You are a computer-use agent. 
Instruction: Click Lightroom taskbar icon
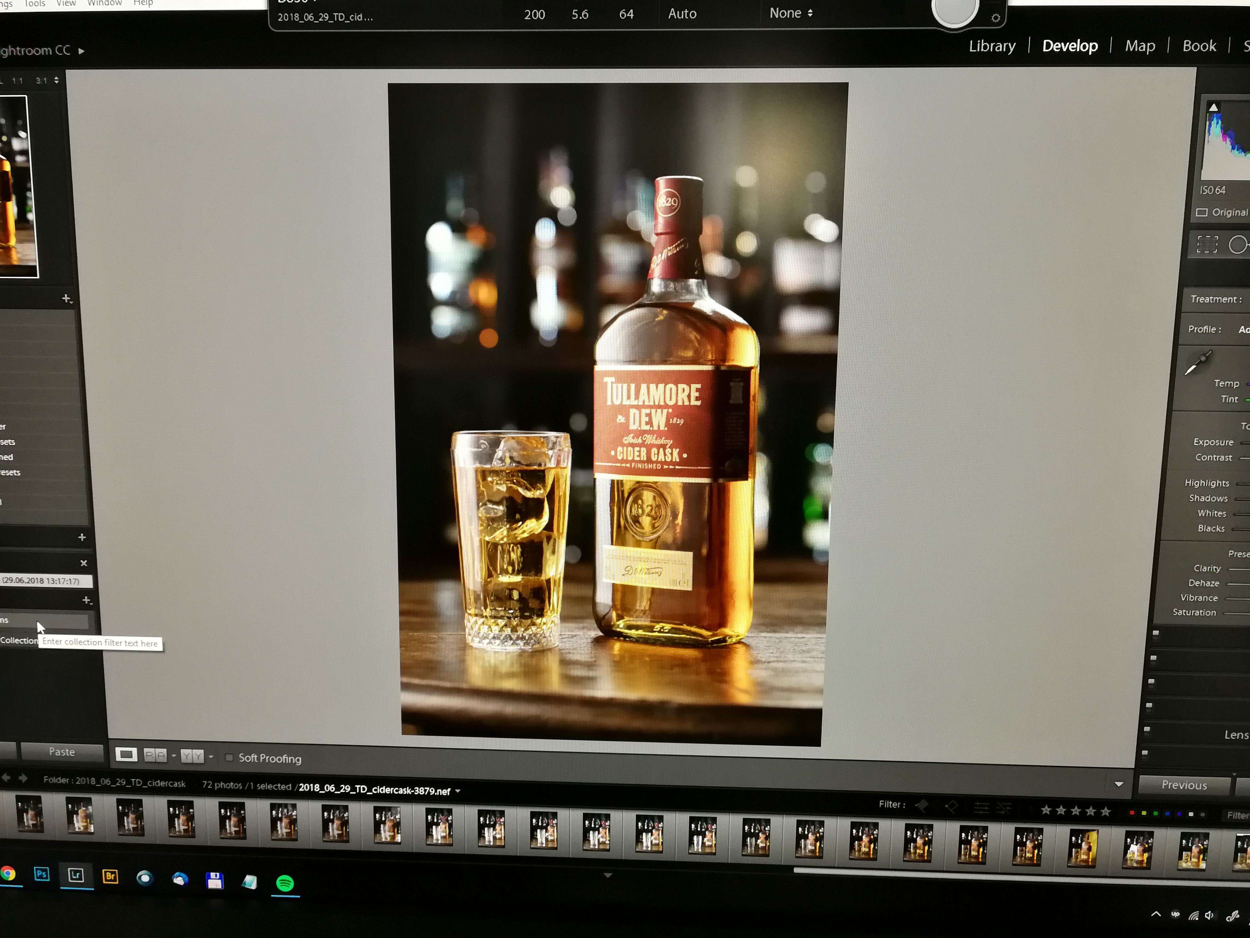pos(76,875)
